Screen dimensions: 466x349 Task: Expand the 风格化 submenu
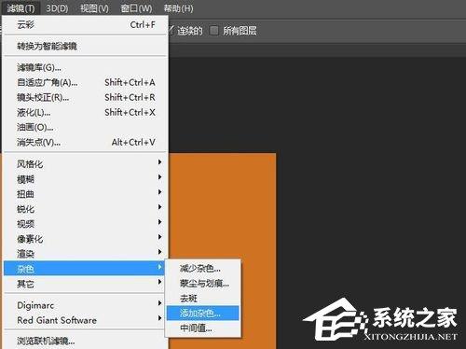pyautogui.click(x=85, y=163)
